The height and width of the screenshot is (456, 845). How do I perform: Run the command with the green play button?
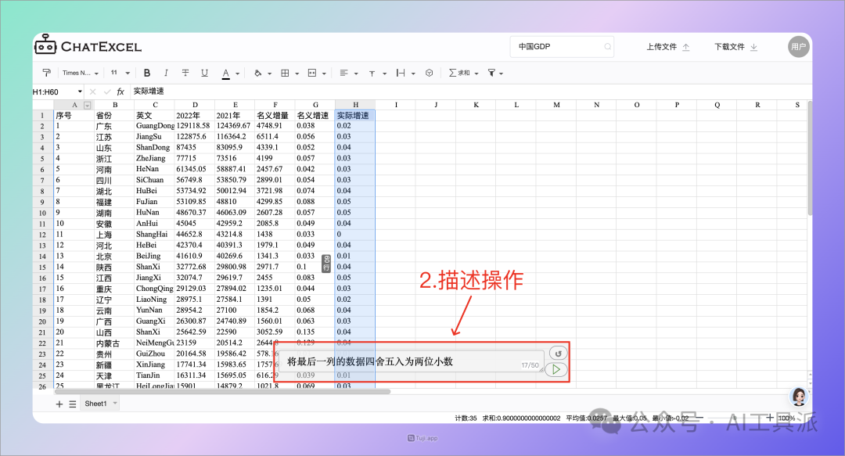(556, 369)
